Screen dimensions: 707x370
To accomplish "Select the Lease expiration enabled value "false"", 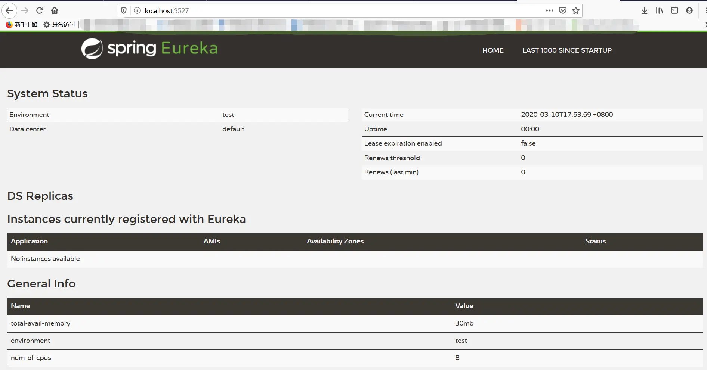I will point(528,143).
